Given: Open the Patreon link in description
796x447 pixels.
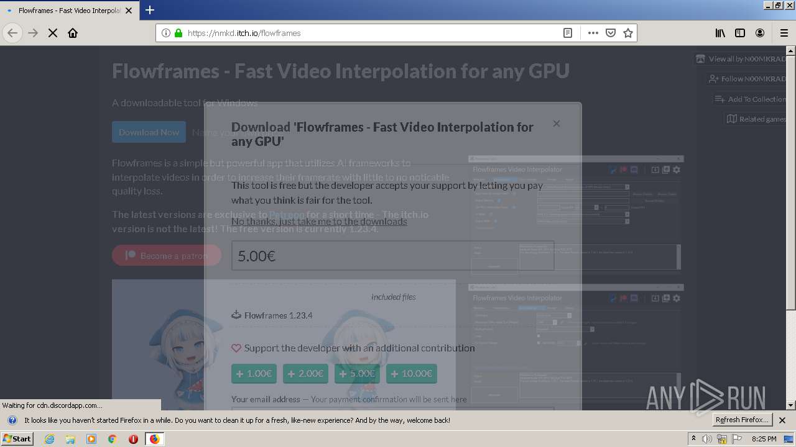Looking at the screenshot, I should click(287, 214).
